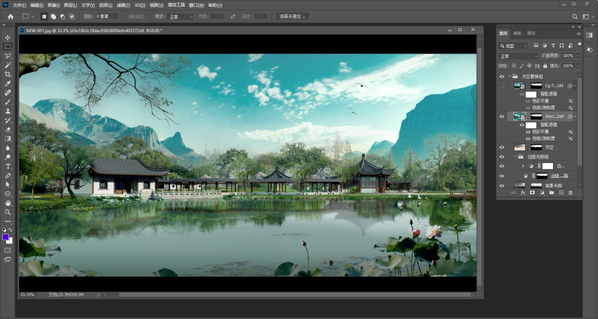
Task: Select the Dodge tool
Action: [x=8, y=157]
